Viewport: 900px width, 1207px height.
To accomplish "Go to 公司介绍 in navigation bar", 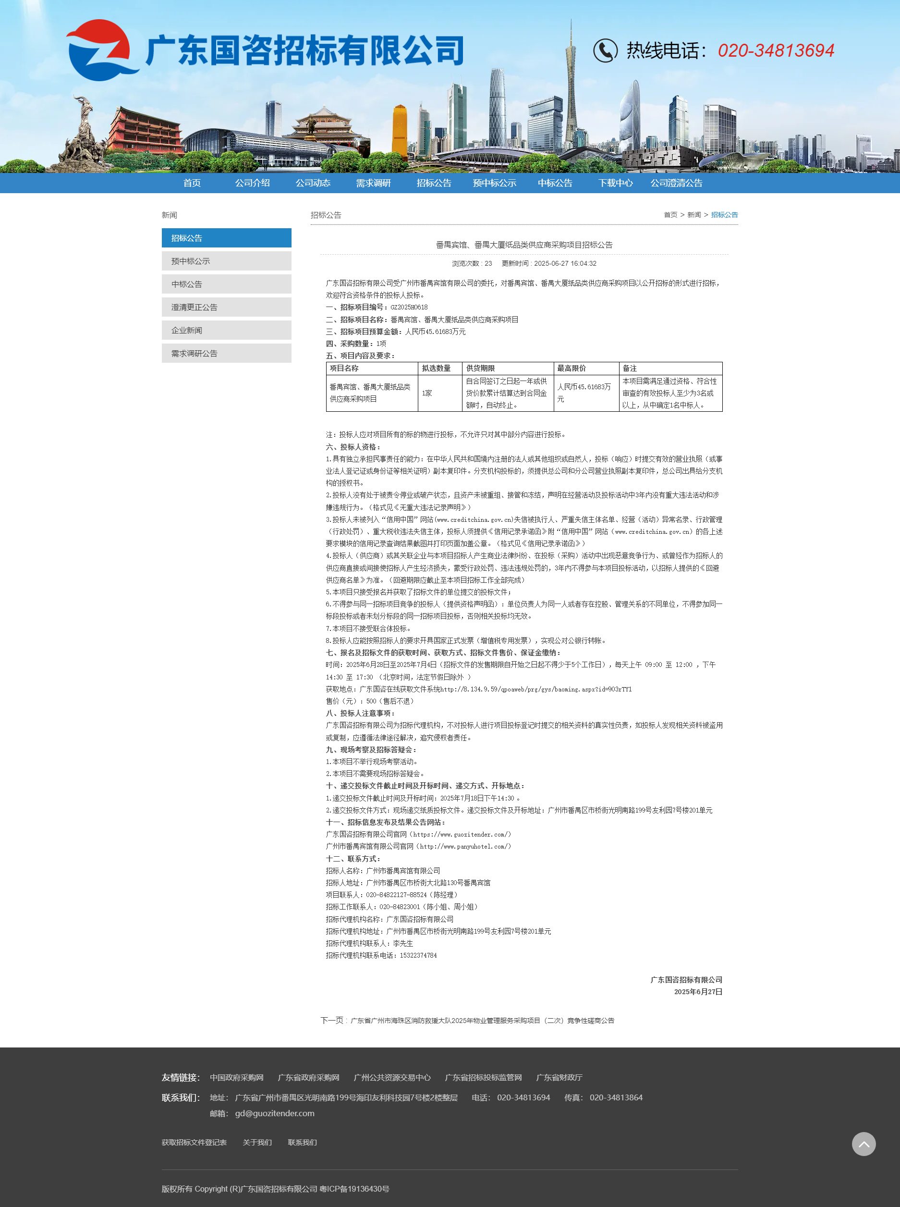I will tap(252, 183).
